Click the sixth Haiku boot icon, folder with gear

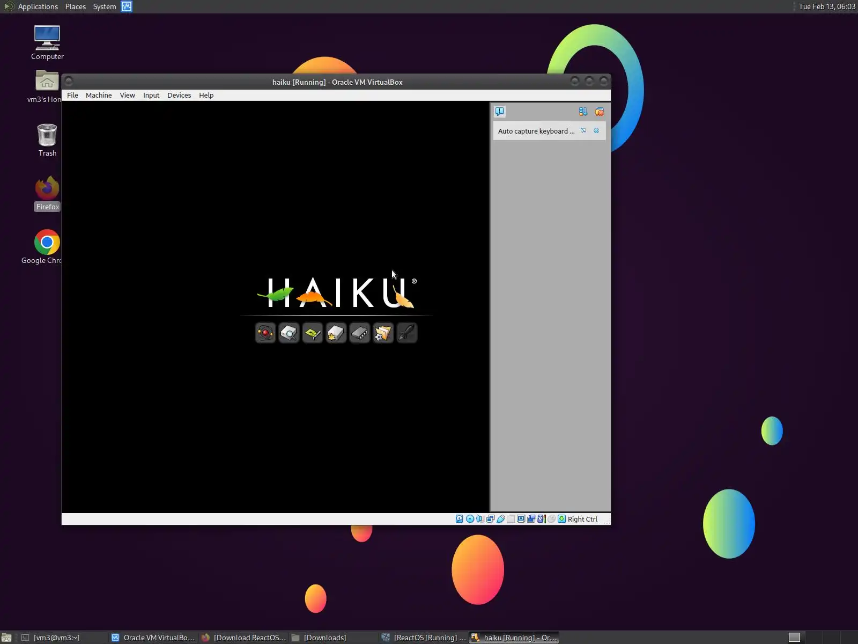[383, 333]
